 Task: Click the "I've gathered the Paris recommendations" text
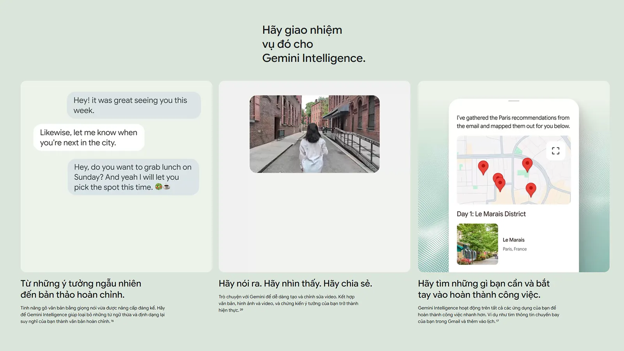point(513,122)
